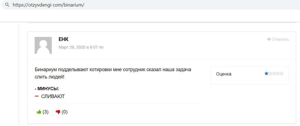Rate two stars using second star
This screenshot has width=300, height=126.
[270, 73]
